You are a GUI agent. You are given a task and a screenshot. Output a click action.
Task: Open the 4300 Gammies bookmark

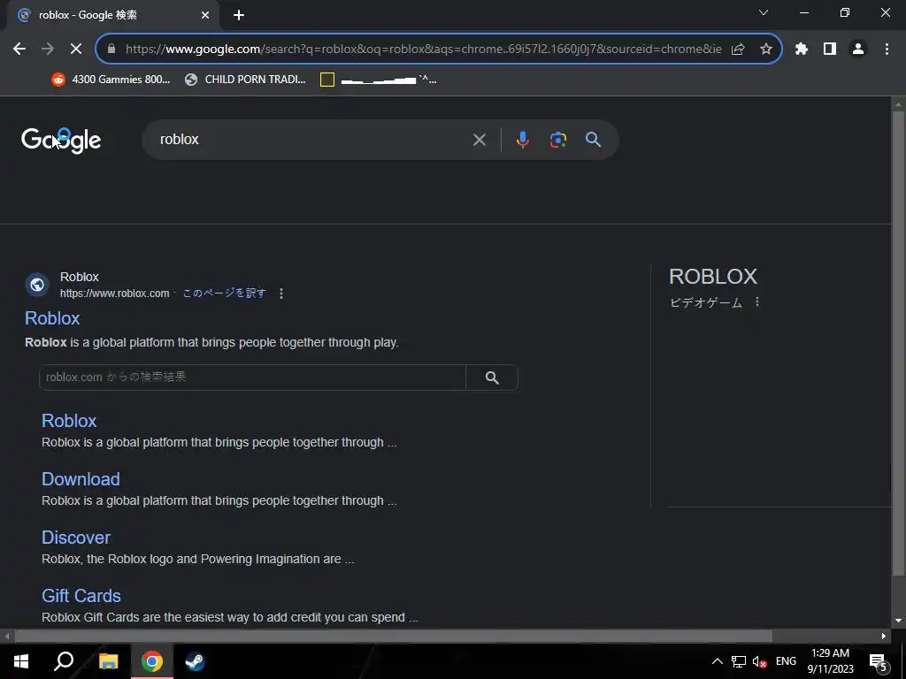(111, 80)
